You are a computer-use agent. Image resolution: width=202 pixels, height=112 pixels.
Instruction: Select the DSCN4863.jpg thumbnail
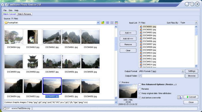click(x=33, y=37)
